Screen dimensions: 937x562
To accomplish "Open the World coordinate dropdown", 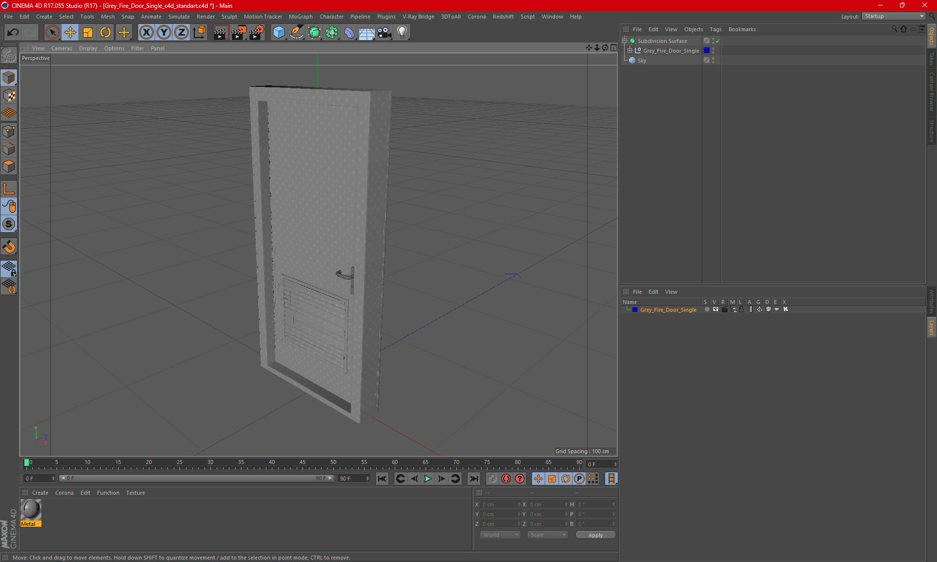I will (x=500, y=535).
